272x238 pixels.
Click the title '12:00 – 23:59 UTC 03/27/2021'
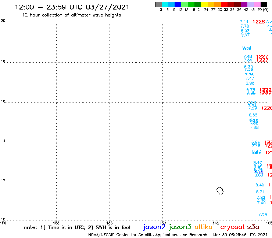coord(72,7)
